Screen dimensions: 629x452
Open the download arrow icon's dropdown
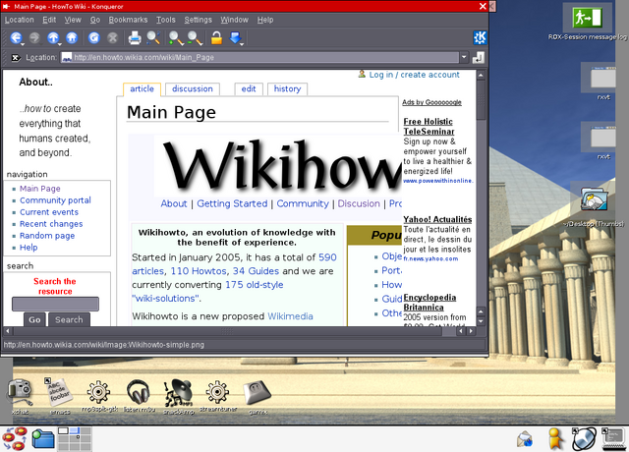(x=242, y=43)
